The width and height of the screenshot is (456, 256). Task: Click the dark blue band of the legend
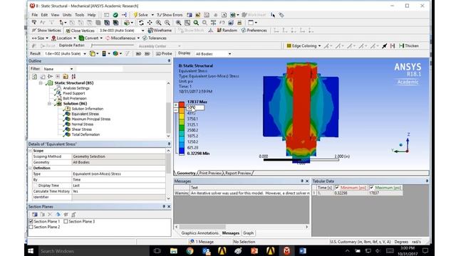tap(182, 151)
